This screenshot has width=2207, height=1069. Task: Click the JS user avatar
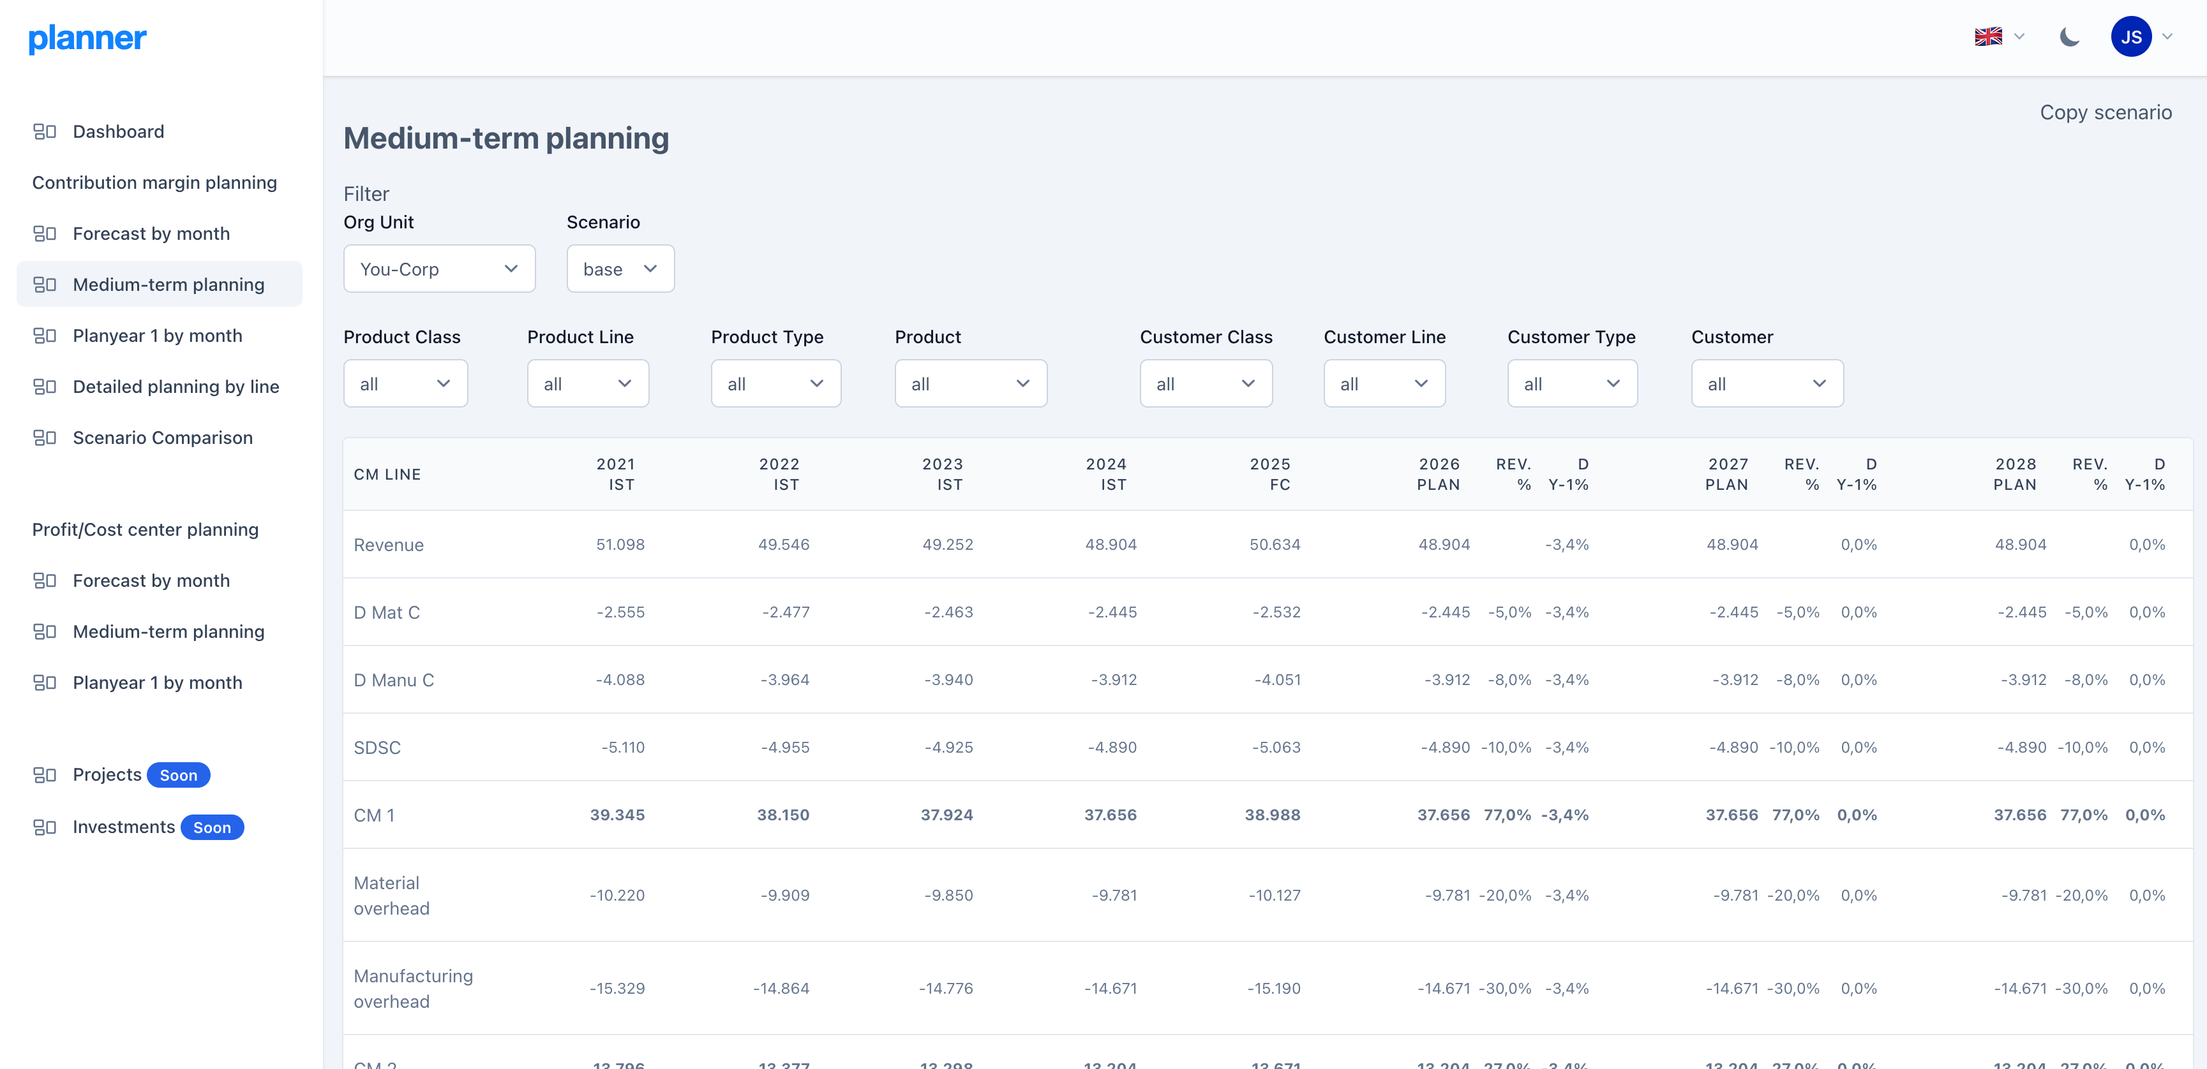pyautogui.click(x=2131, y=37)
